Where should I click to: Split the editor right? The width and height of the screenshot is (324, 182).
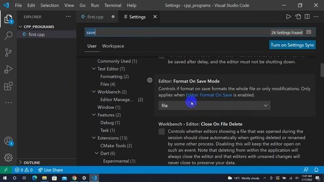[307, 17]
